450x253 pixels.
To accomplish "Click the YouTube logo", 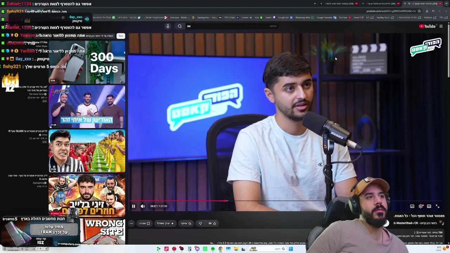I will point(427,26).
